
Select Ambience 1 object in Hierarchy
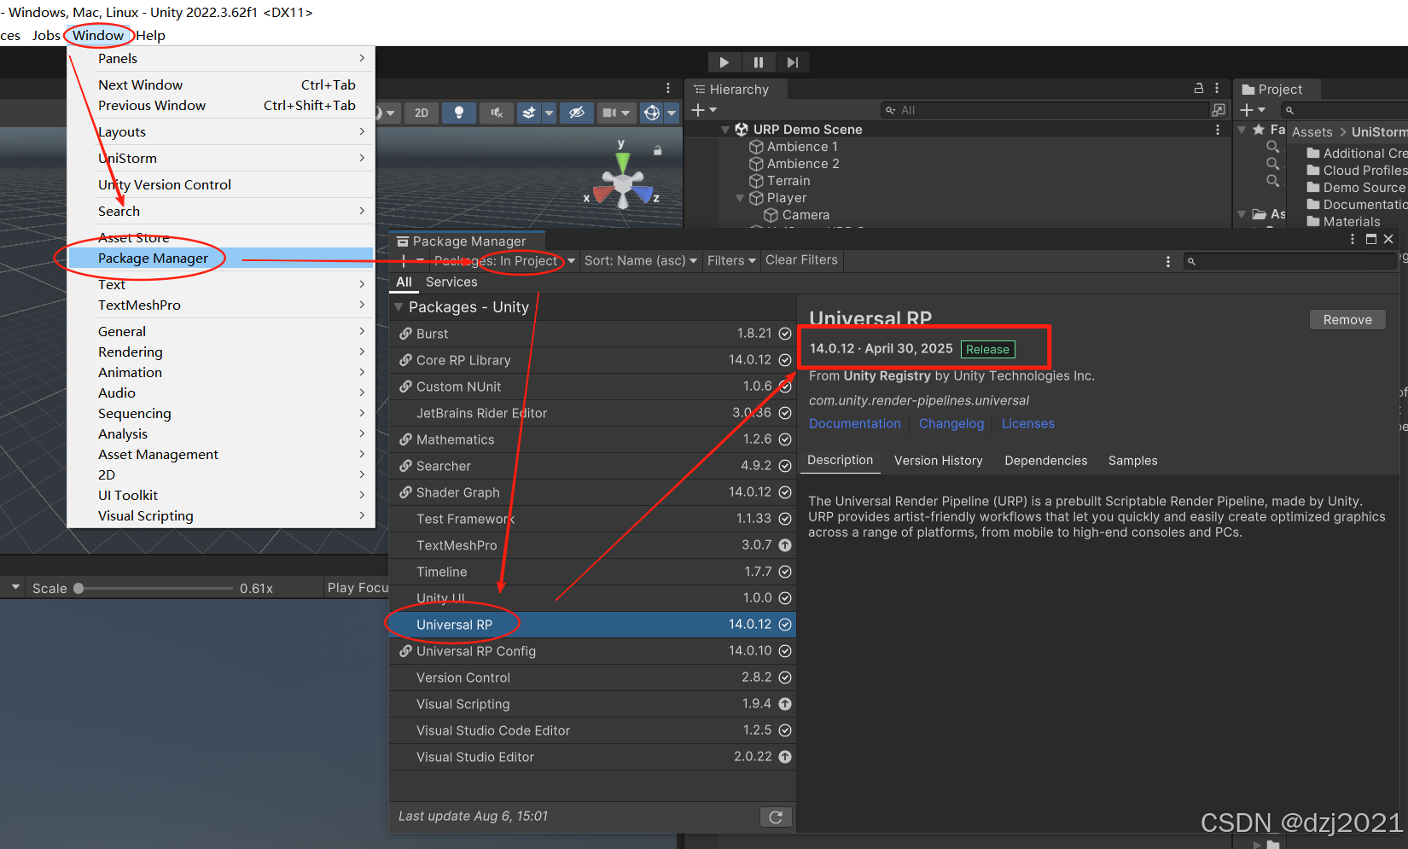click(802, 147)
